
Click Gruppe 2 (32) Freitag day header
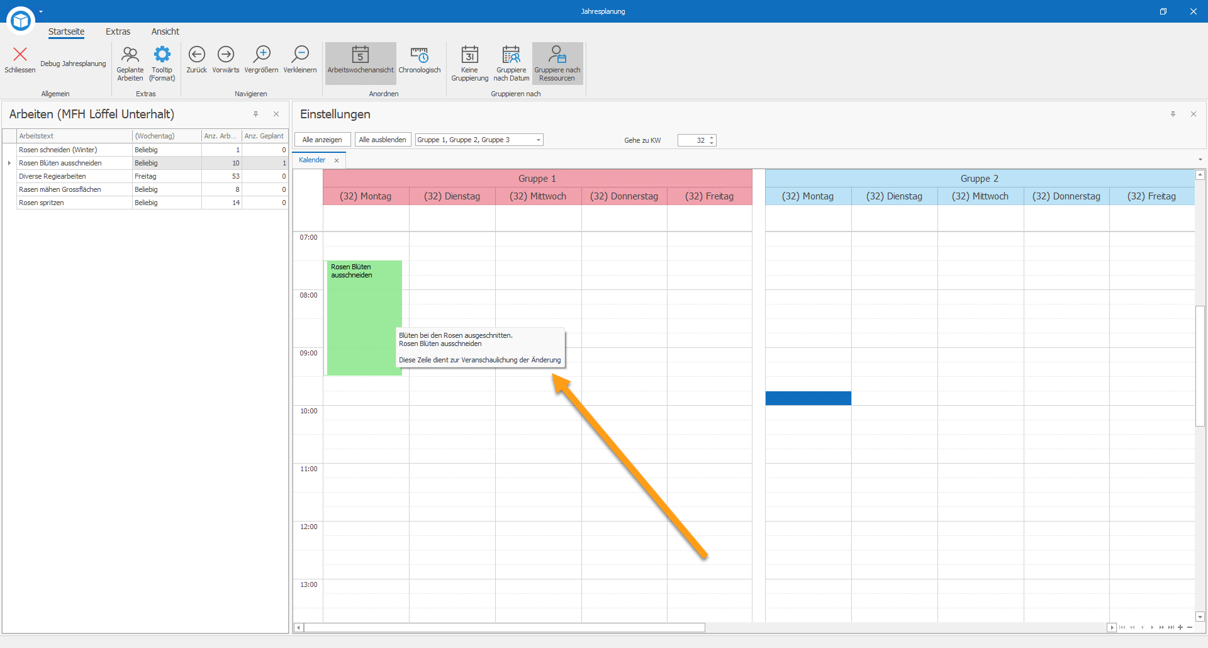pyautogui.click(x=1151, y=196)
